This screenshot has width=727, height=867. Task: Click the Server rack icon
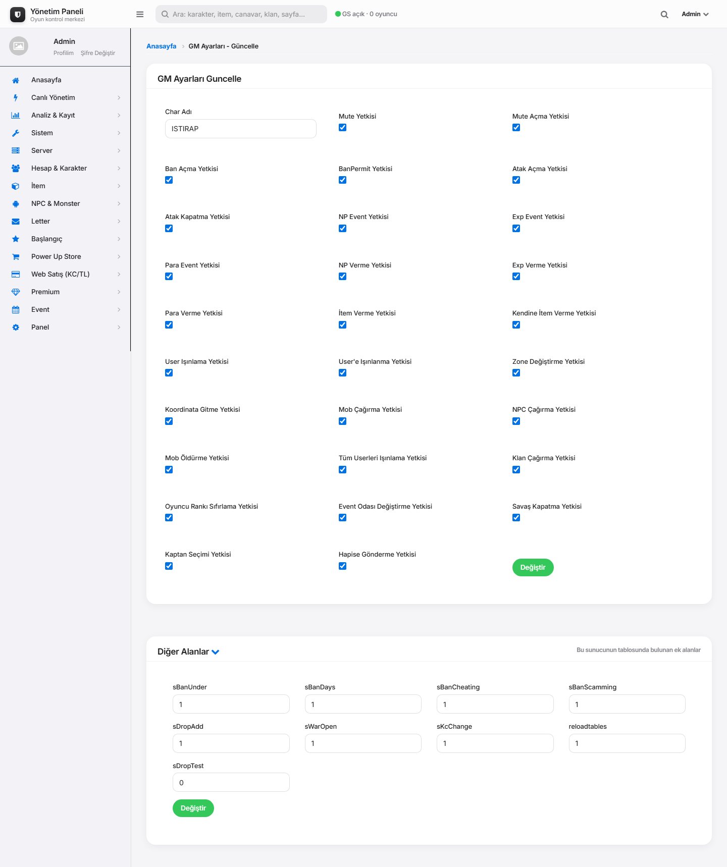(16, 151)
